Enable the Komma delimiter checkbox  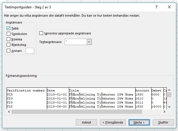[9, 39]
